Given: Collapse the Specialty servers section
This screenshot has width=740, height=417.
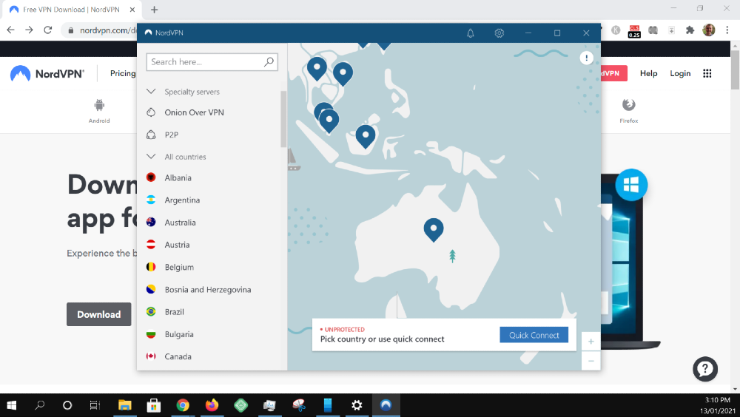Looking at the screenshot, I should click(151, 91).
